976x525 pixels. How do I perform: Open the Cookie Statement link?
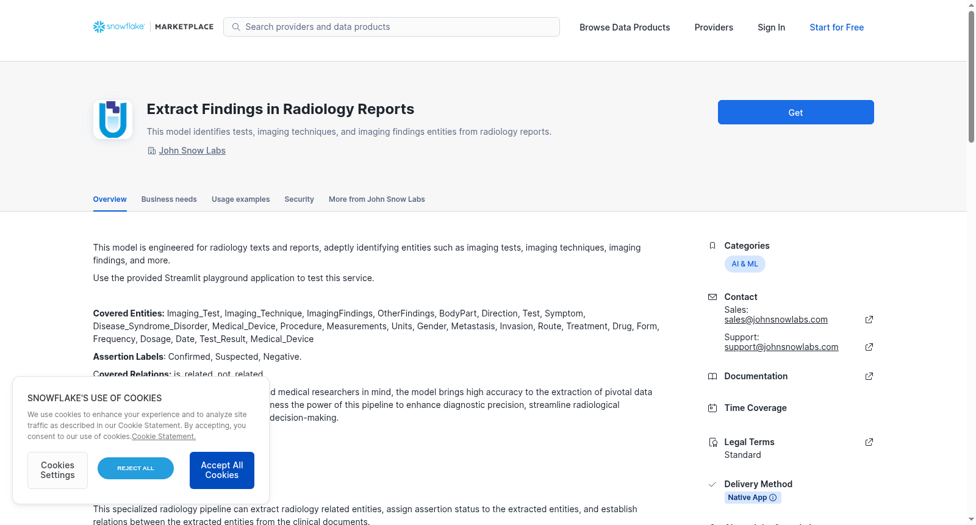(x=163, y=437)
